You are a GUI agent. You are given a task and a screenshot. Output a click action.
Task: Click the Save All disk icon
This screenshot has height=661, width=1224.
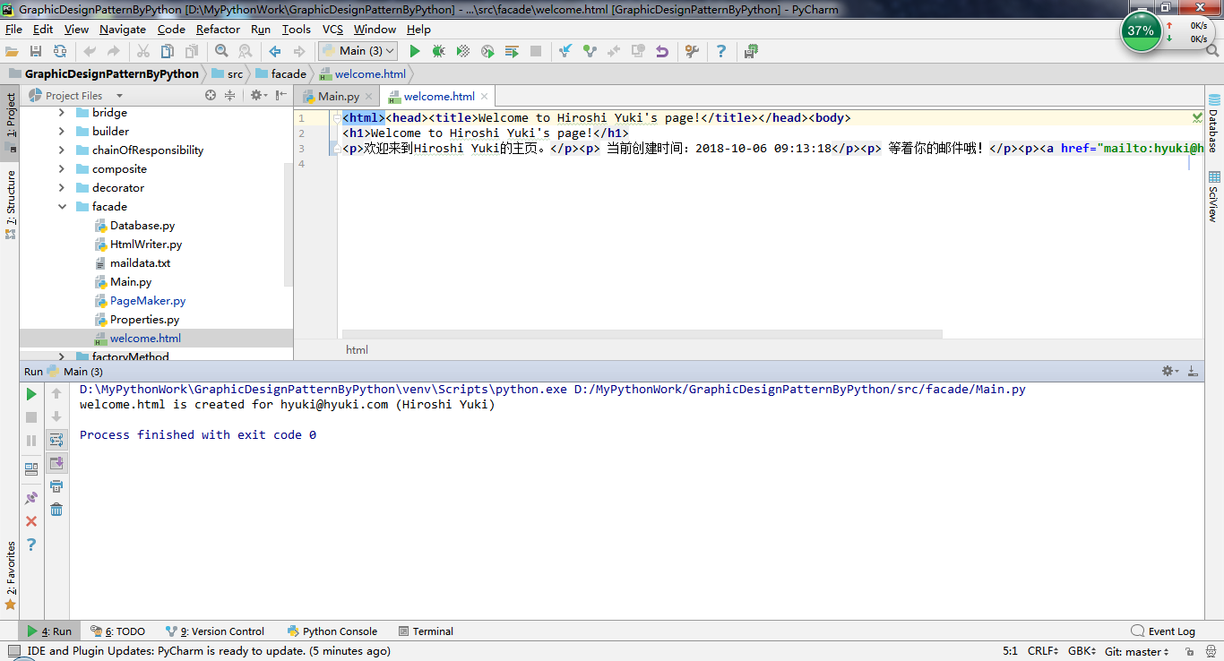pos(36,51)
